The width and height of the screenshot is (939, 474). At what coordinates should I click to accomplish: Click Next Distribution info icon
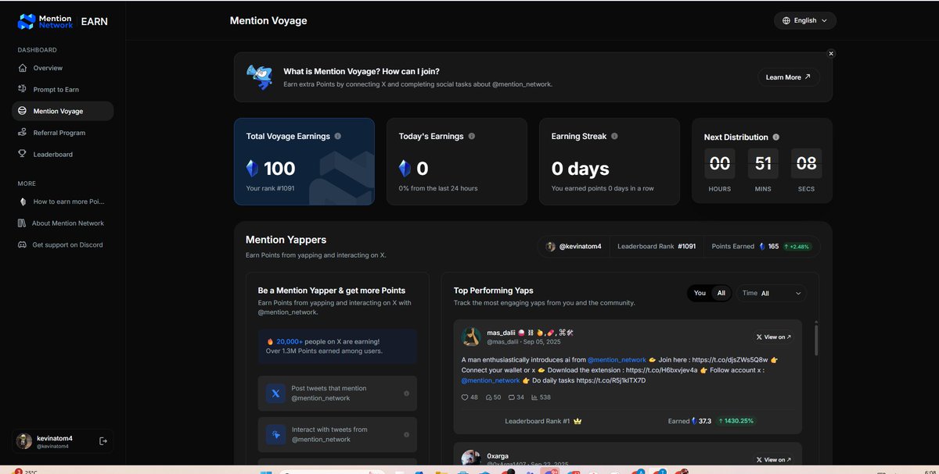coord(776,137)
